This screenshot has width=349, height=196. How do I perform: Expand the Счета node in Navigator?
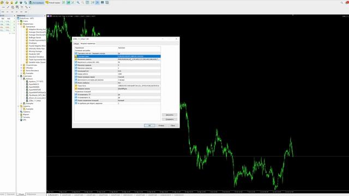(x=19, y=21)
